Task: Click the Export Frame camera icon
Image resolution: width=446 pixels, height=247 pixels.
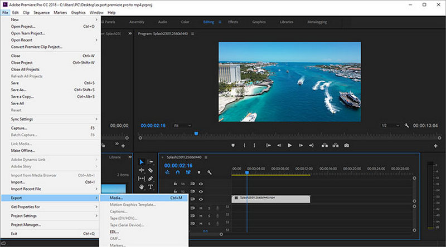Action: click(346, 145)
